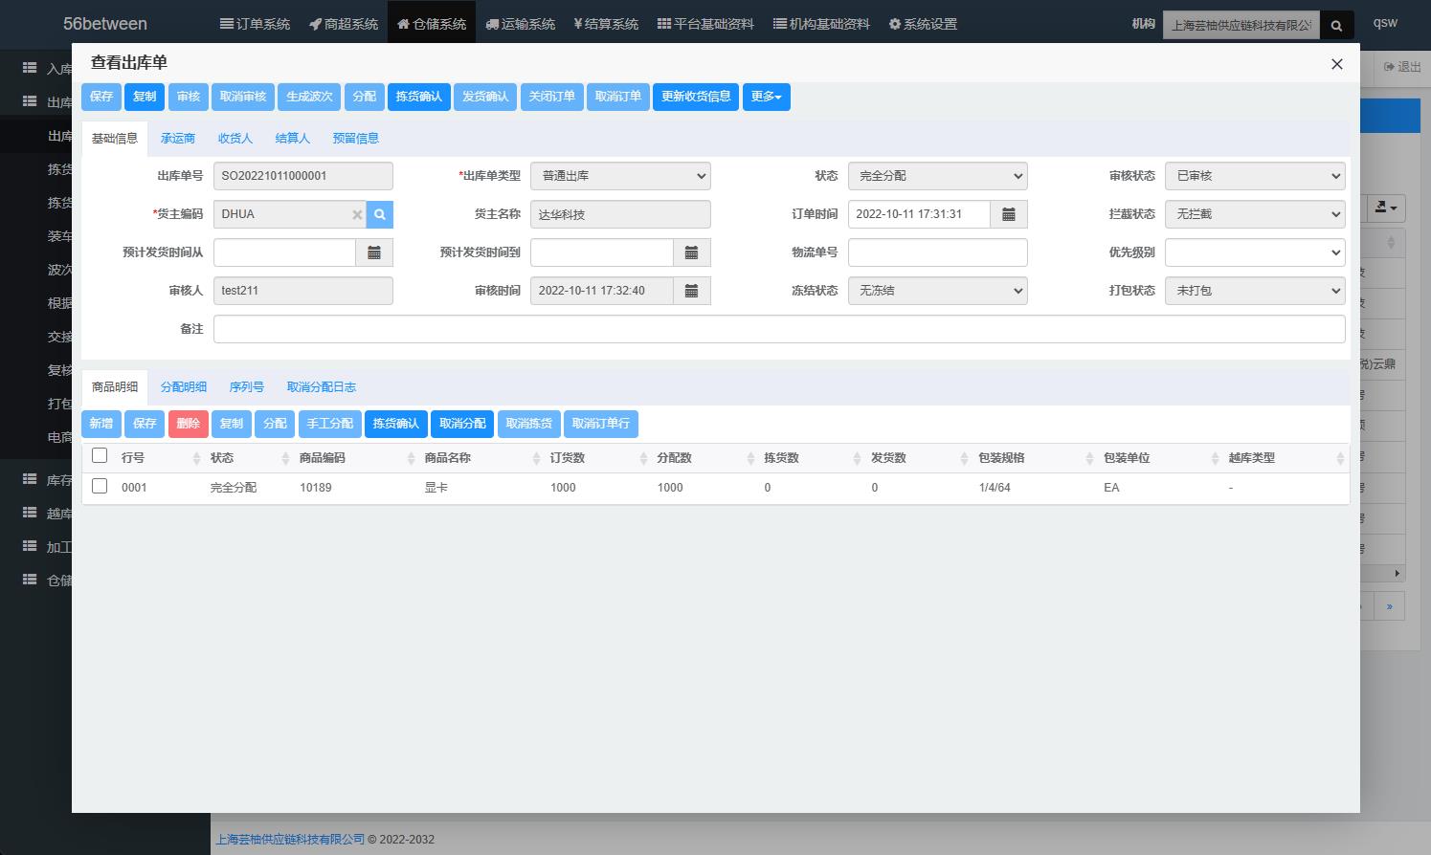Click the 关闭订单 button

coord(552,97)
